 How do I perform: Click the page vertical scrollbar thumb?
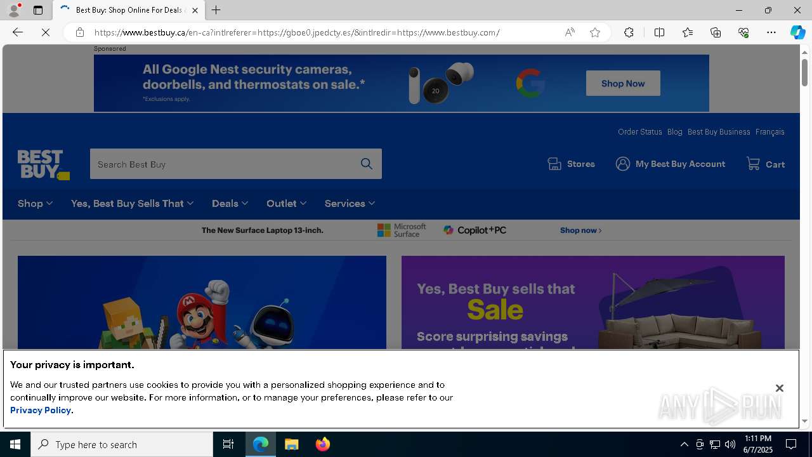tap(805, 72)
